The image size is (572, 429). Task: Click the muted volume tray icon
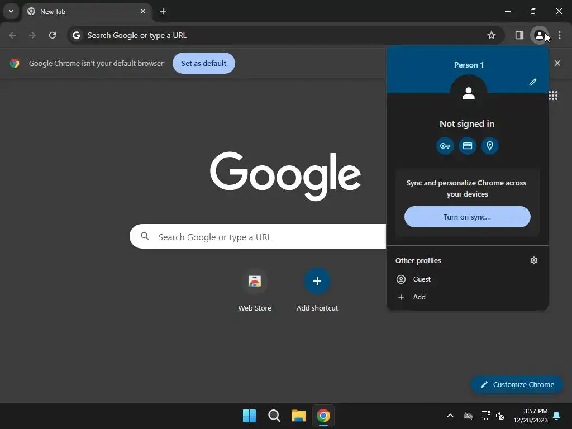[500, 416]
